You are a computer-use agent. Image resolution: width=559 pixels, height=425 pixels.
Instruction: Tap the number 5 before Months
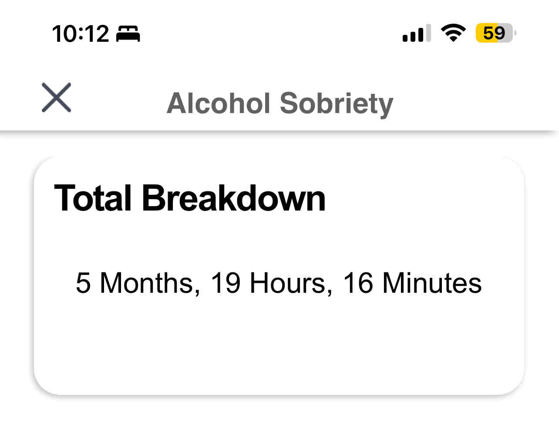[x=83, y=283]
